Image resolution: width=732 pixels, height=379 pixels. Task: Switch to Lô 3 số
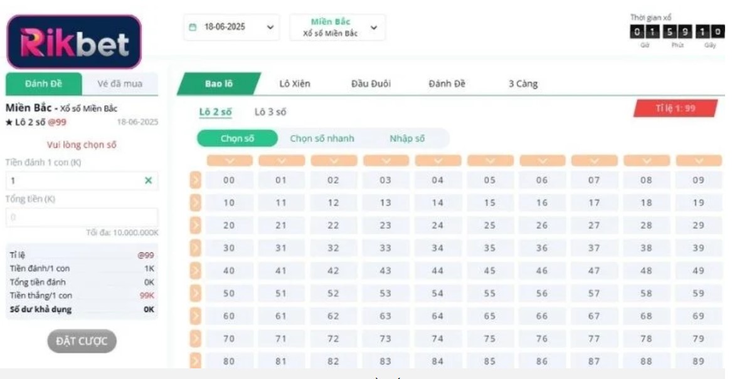pyautogui.click(x=270, y=110)
